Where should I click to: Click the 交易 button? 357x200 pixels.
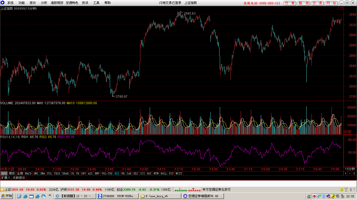click(317, 3)
